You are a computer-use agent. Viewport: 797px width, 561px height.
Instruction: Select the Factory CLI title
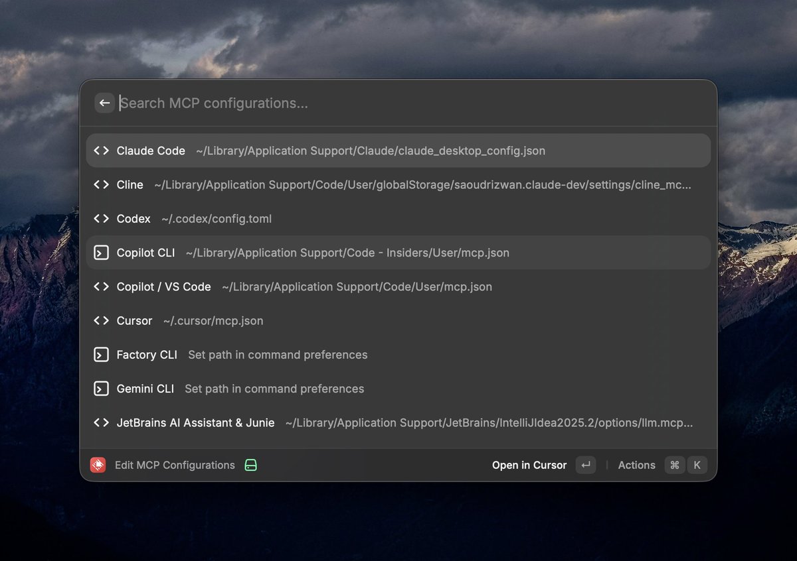tap(147, 355)
